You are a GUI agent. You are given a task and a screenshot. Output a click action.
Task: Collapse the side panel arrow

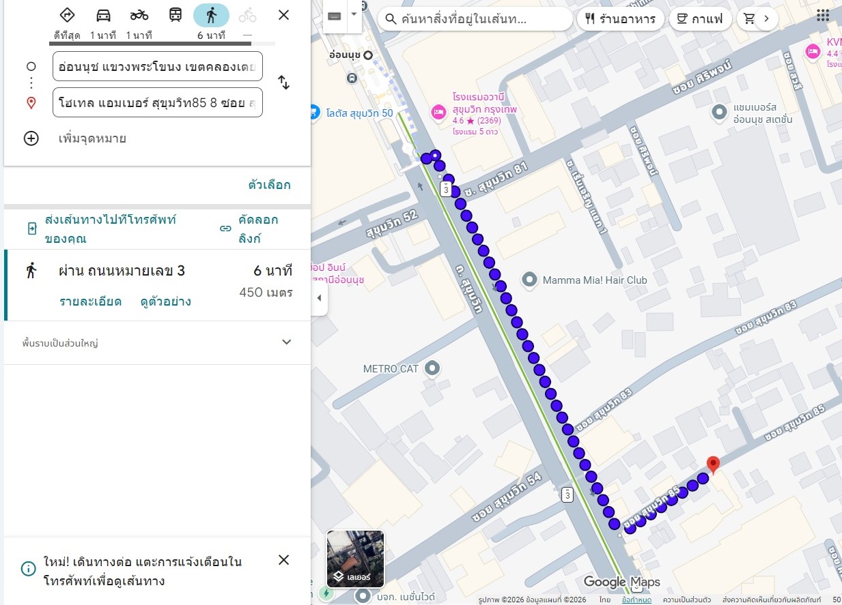tap(319, 298)
